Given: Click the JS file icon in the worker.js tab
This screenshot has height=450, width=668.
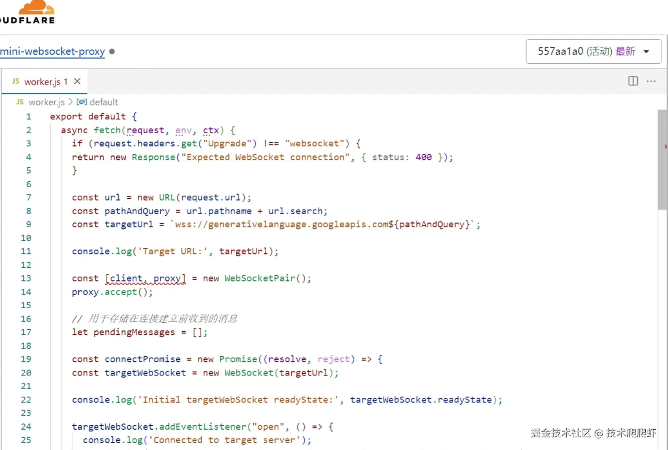Looking at the screenshot, I should coord(16,81).
